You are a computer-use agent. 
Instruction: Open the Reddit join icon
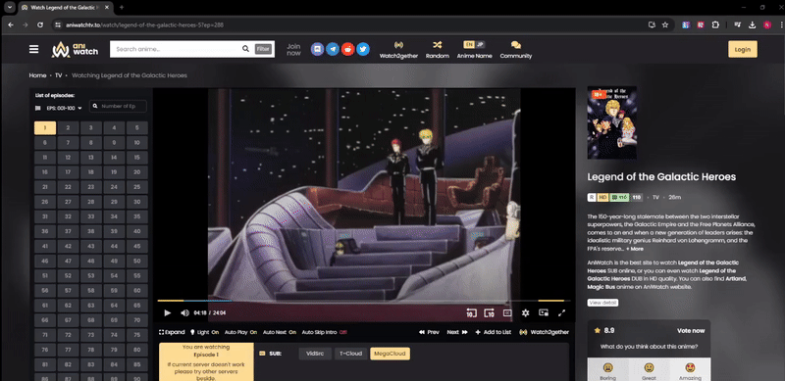click(348, 49)
